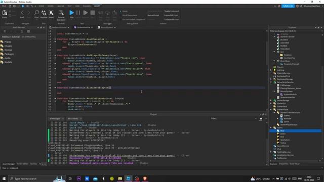This screenshot has width=324, height=182.
Task: Select the SystemModule script in Explorer
Action: pos(290,95)
